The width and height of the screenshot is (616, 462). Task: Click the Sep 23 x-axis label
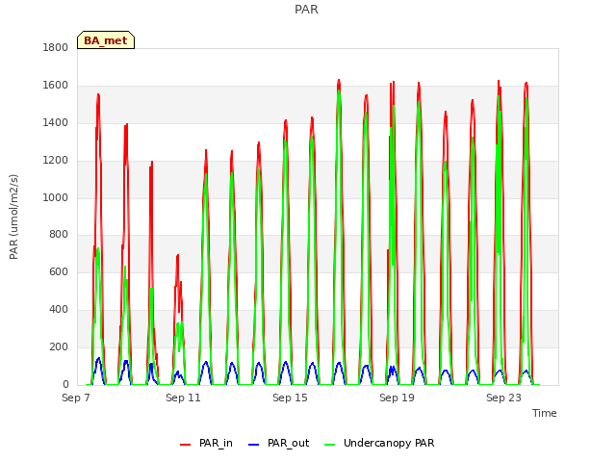pyautogui.click(x=503, y=398)
